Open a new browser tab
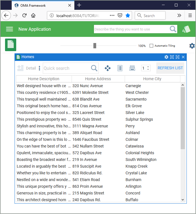The height and width of the screenshot is (214, 196). point(79,5)
